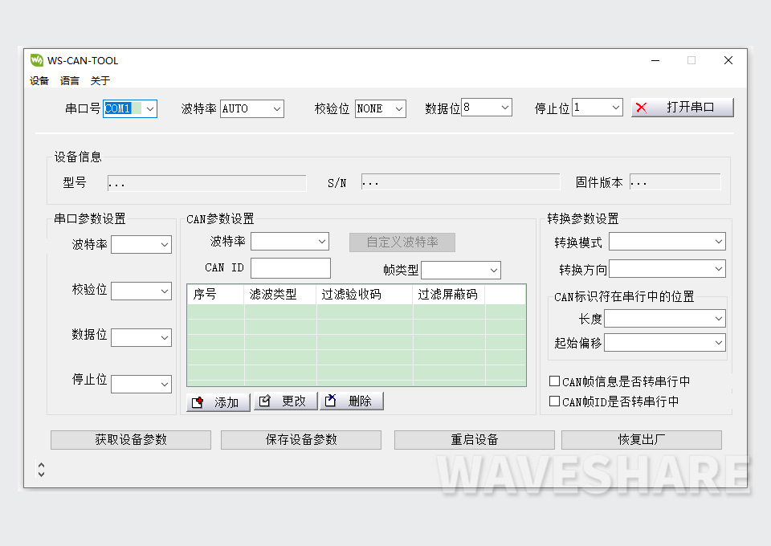Click the 重启设备 restart device button

(x=474, y=439)
